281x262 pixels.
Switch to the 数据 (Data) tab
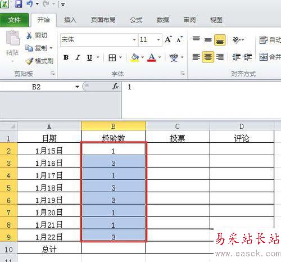163,20
